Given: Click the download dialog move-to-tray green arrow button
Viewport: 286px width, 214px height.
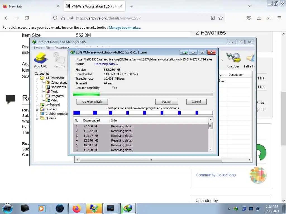Looking at the screenshot, I should click(x=184, y=52).
